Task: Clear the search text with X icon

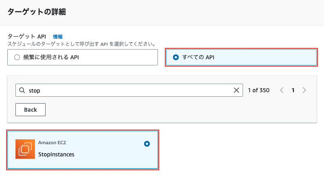Action: 236,90
